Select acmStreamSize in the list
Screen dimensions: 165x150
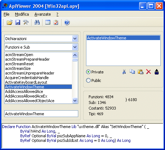38,68
